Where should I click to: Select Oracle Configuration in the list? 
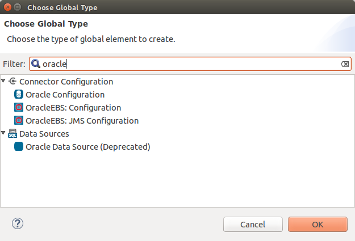point(65,95)
